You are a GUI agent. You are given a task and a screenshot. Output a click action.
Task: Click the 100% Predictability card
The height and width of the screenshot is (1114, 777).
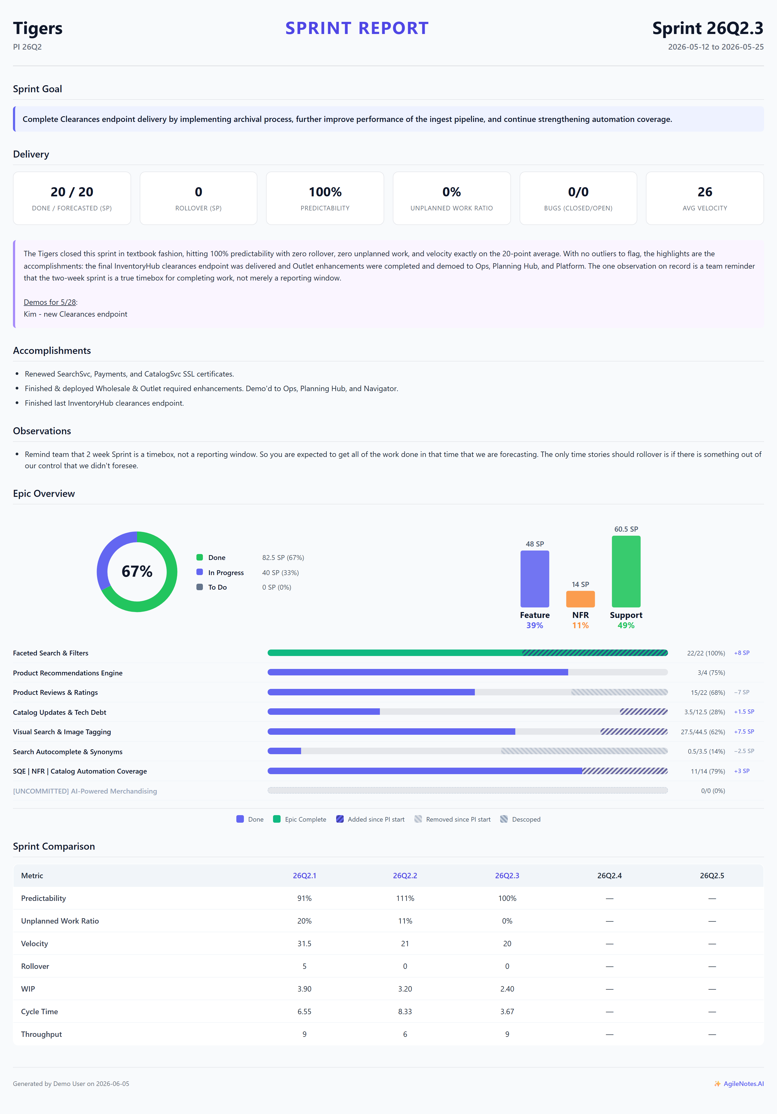(x=325, y=198)
